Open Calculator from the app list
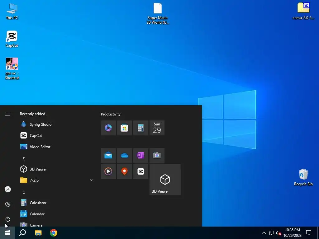Viewport: 319px width, 239px height. 57,203
